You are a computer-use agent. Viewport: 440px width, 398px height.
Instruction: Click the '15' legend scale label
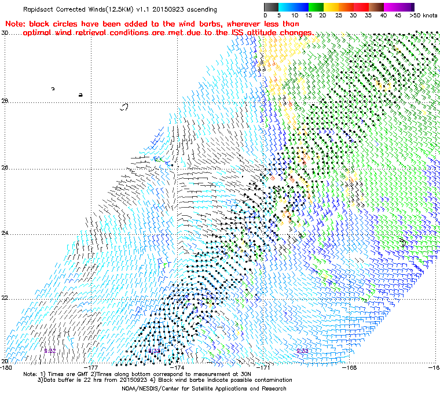[x=309, y=16]
